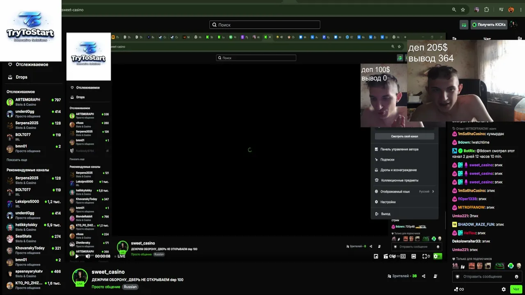525x295 pixels.
Task: Open the Kick user avatar menu
Action: [x=514, y=25]
